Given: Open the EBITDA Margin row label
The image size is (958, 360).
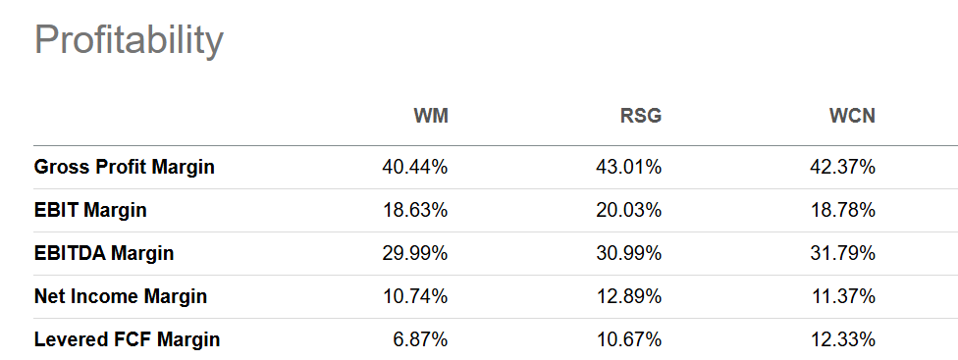Looking at the screenshot, I should point(104,253).
